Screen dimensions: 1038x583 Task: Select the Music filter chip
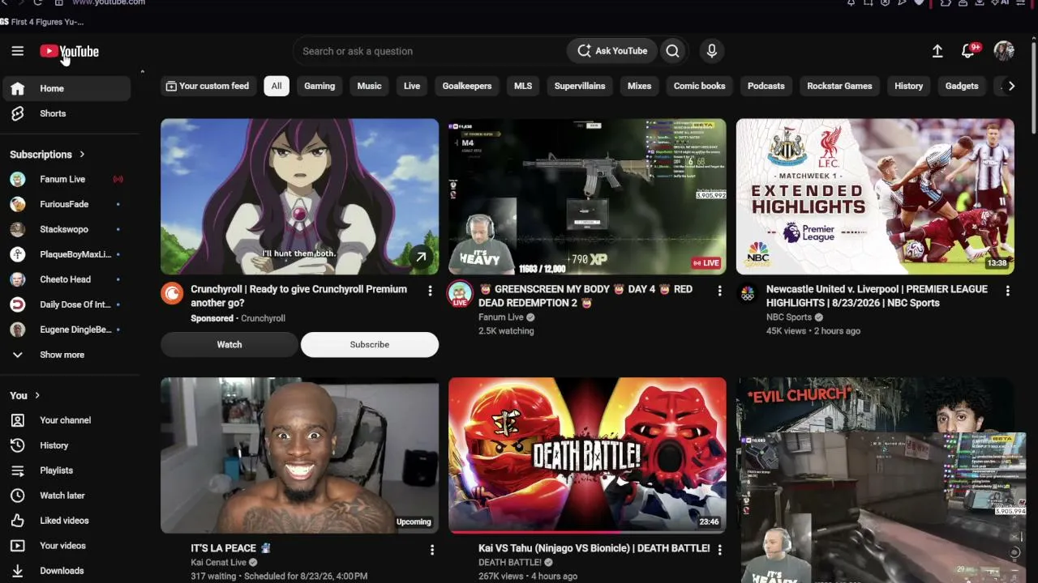click(369, 86)
